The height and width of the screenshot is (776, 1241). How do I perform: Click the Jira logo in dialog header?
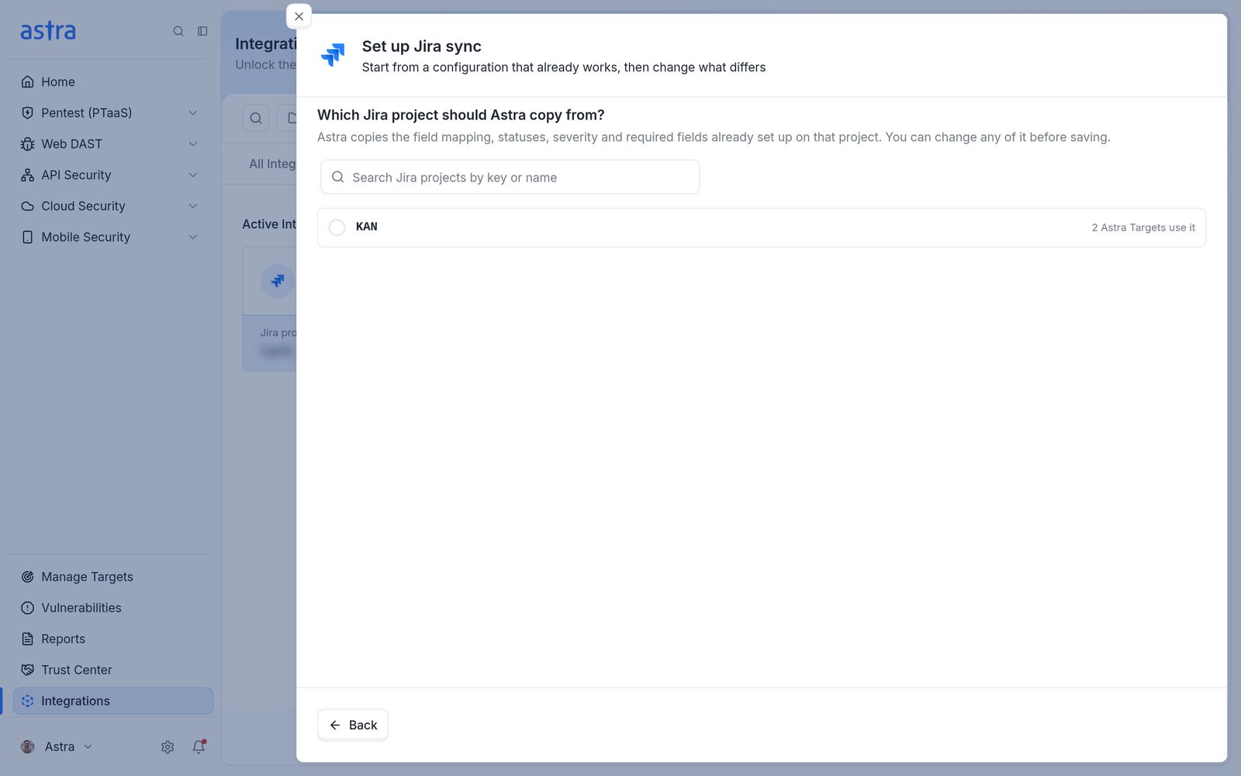pos(333,54)
